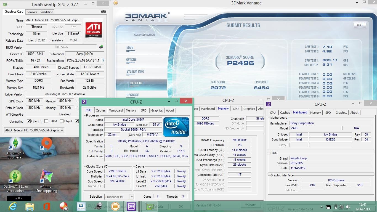The width and height of the screenshot is (377, 212).
Task: Open the Caches tab in front CPU-Z
Action: [101, 110]
